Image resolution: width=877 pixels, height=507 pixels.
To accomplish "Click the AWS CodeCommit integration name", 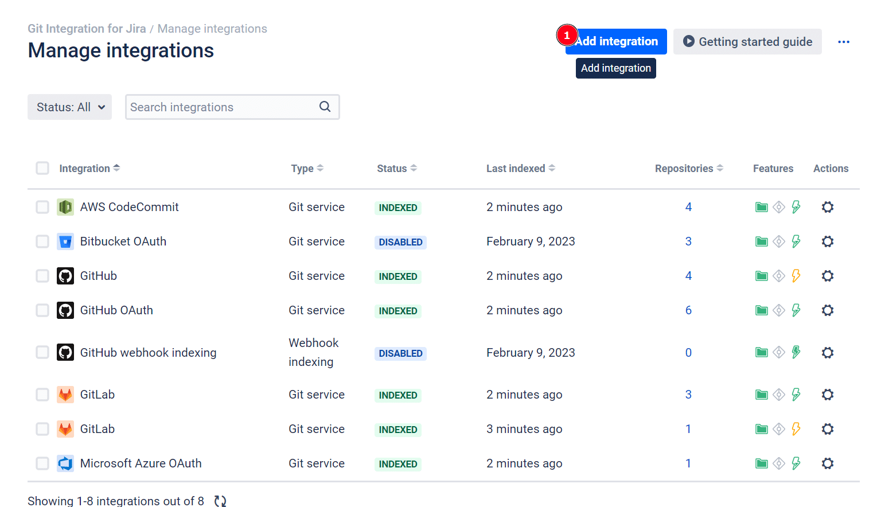I will pyautogui.click(x=130, y=207).
